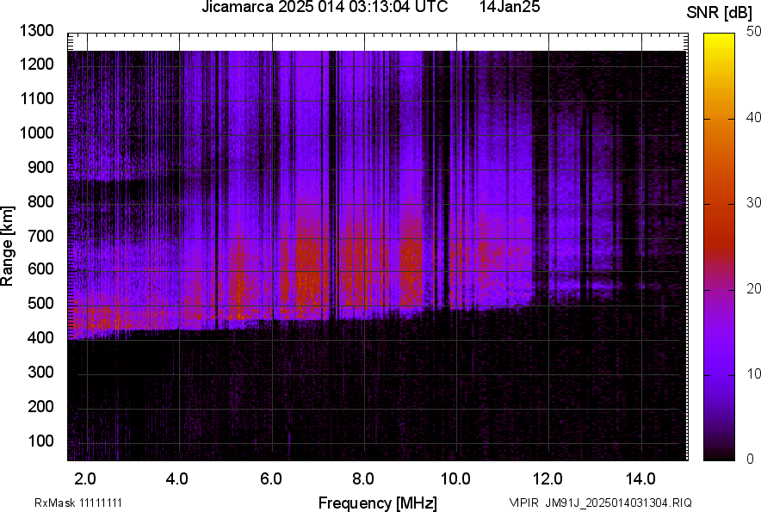
Task: Click the range tick label '1000'
Action: tap(36, 133)
